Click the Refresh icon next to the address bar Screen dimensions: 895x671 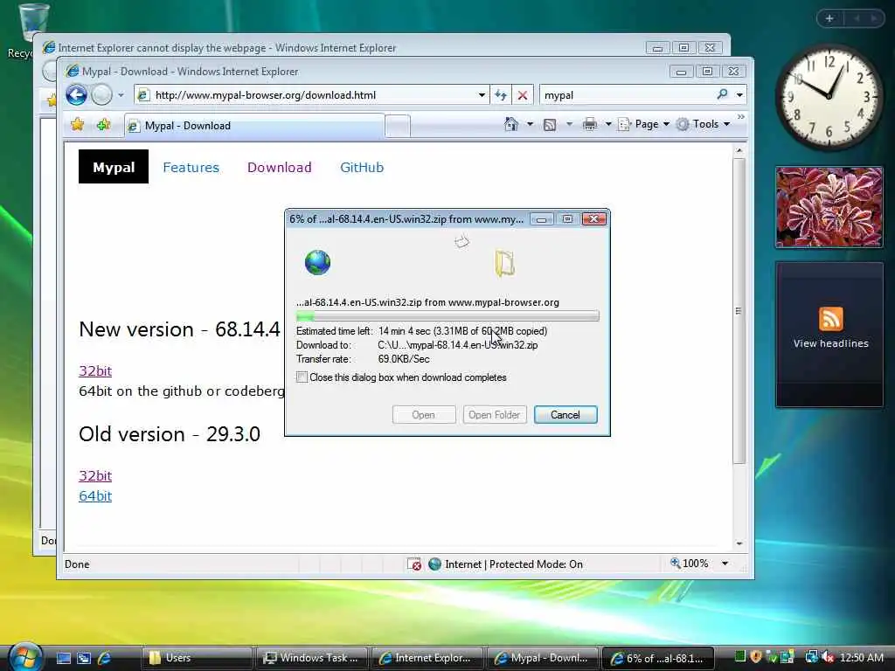[x=501, y=95]
